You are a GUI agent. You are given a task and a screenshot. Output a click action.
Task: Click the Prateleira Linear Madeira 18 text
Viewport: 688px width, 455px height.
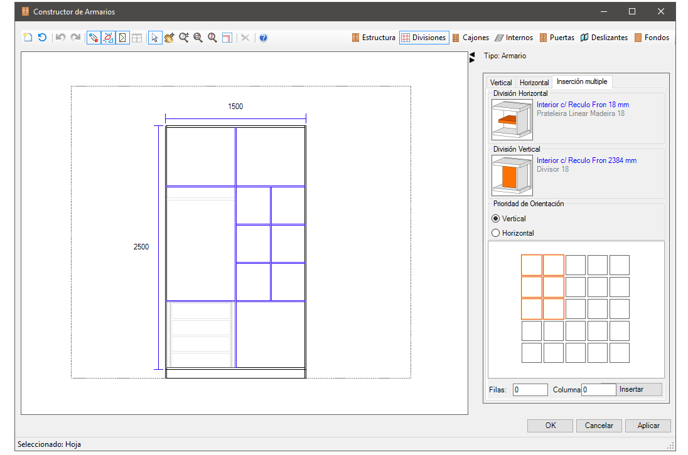[581, 113]
